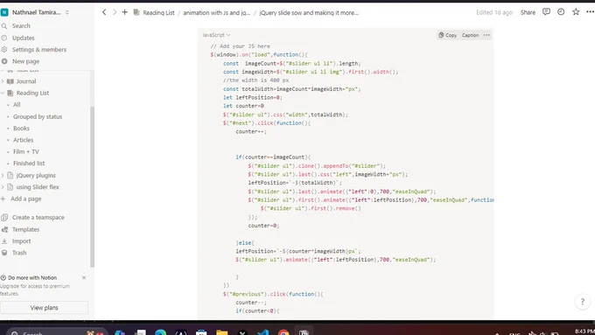Dismiss the Do more with Notion banner
Image resolution: width=595 pixels, height=335 pixels.
84,278
